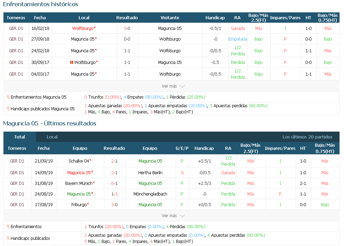Open Hertha Berlín team link
Image resolution: width=344 pixels, height=246 pixels.
point(150,173)
